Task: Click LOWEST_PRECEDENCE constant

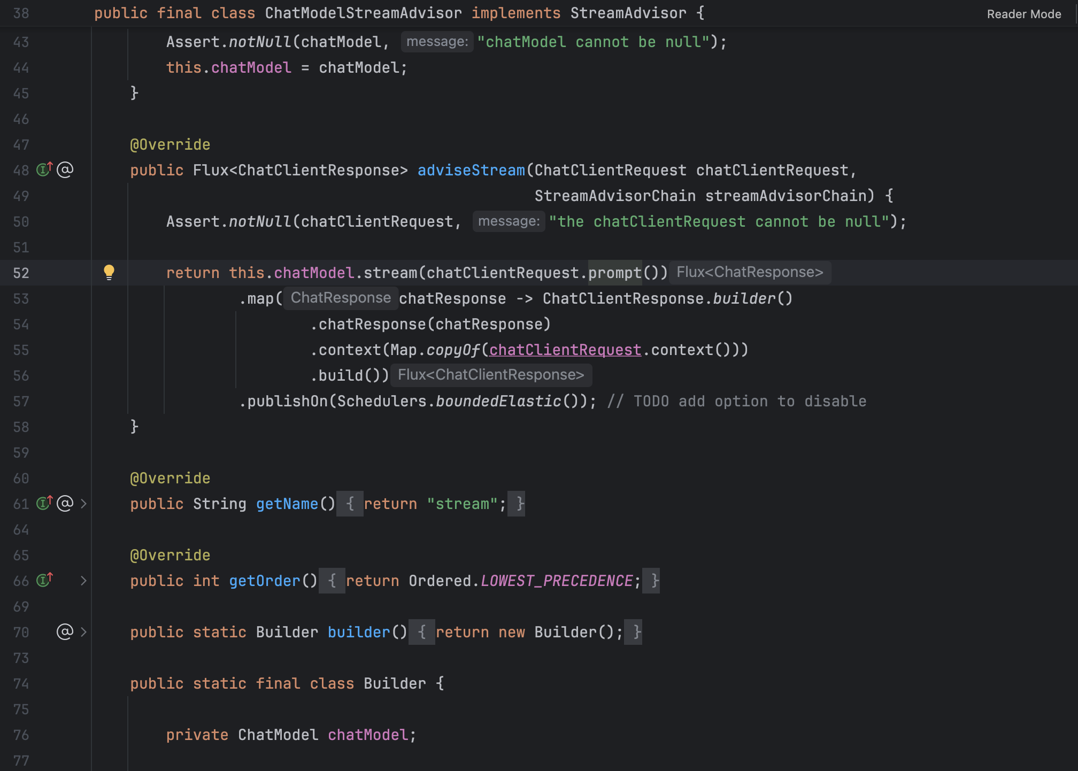Action: 557,581
